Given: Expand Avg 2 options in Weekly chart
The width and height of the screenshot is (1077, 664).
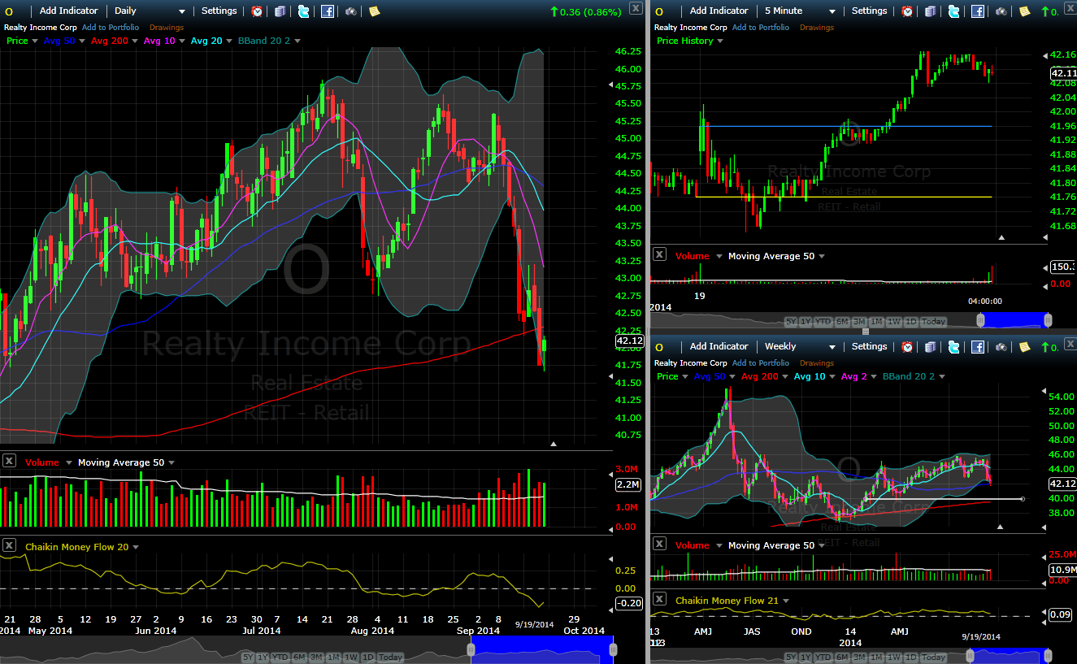Looking at the screenshot, I should 874,376.
